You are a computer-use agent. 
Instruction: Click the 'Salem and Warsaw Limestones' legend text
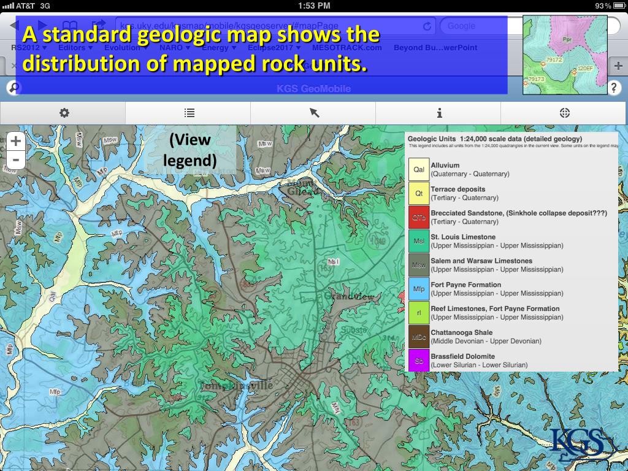(481, 261)
